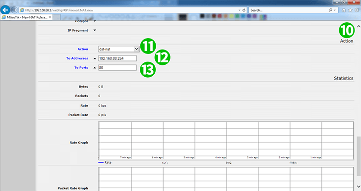Image resolution: width=361 pixels, height=191 pixels.
Task: Collapse the To Addresses field arrow
Action: click(x=95, y=58)
